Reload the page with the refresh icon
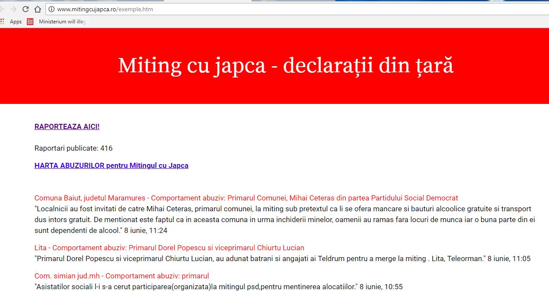This screenshot has width=549, height=297. pyautogui.click(x=26, y=9)
